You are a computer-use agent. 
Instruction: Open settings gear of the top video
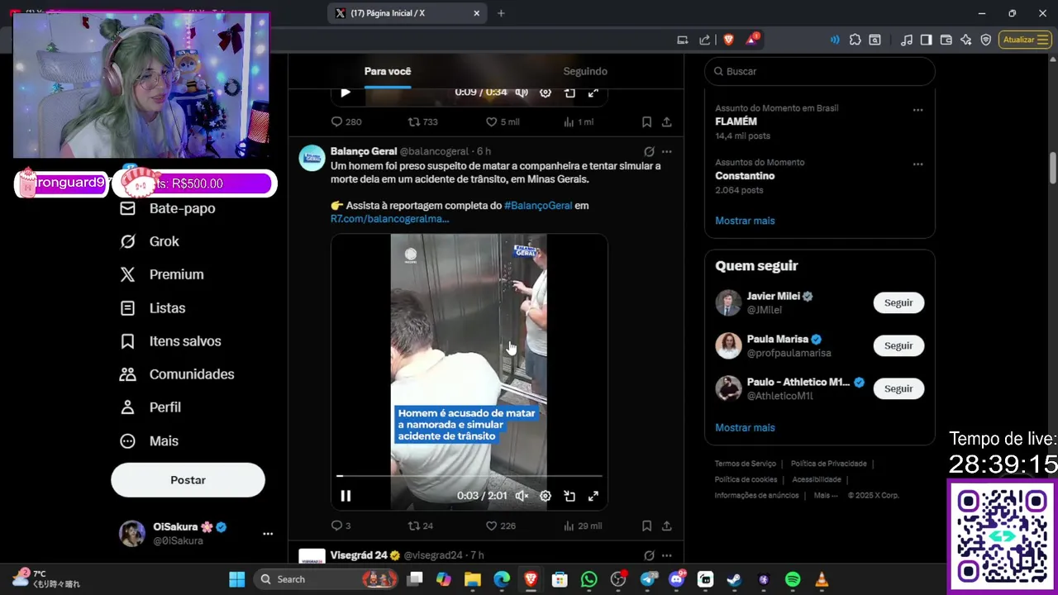tap(546, 93)
